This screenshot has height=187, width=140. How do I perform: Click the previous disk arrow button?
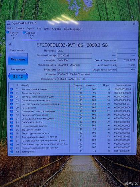coord(10,44)
